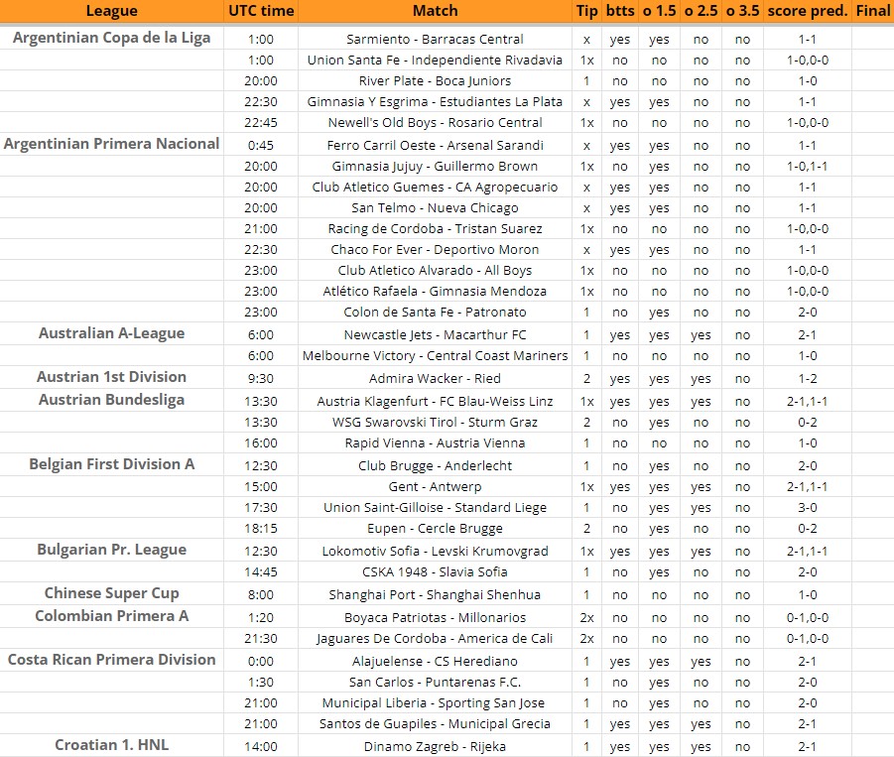Image resolution: width=894 pixels, height=757 pixels.
Task: Click match 'Austria Klagenfurt - FC Blau-Weiss Linz'
Action: pyautogui.click(x=435, y=401)
